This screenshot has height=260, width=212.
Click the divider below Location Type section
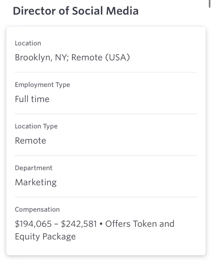106,156
